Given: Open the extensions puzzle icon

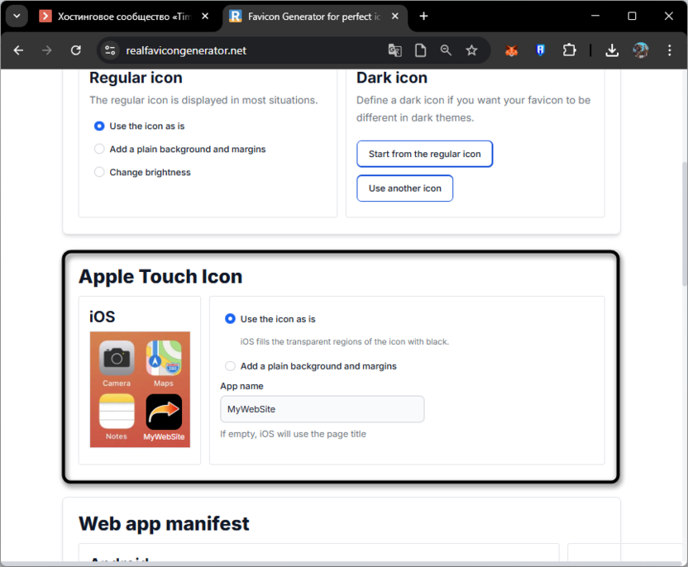Looking at the screenshot, I should pyautogui.click(x=569, y=50).
